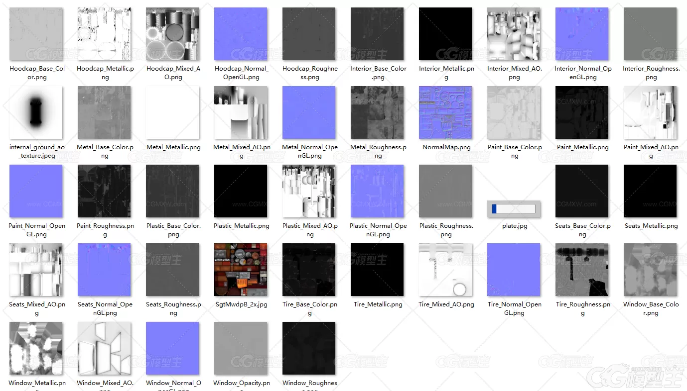Click the file name "Plastic_Metallic.png"
The width and height of the screenshot is (687, 391).
click(x=242, y=226)
